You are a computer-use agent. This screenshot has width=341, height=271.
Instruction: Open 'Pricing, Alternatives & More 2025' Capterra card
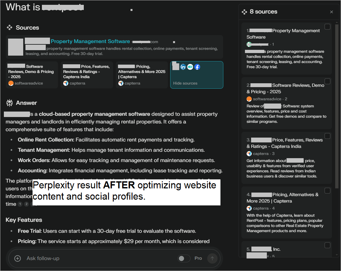point(142,75)
